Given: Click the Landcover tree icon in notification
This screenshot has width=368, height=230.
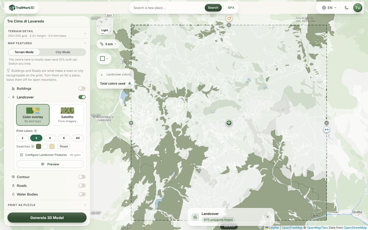Looking at the screenshot, I should click(x=195, y=217).
